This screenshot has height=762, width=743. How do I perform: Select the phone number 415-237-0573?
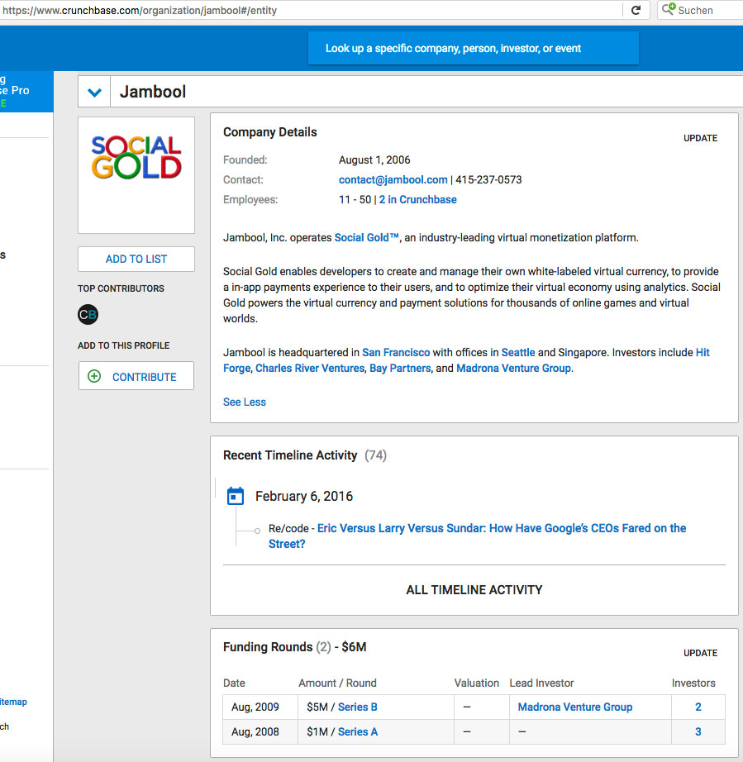point(488,180)
